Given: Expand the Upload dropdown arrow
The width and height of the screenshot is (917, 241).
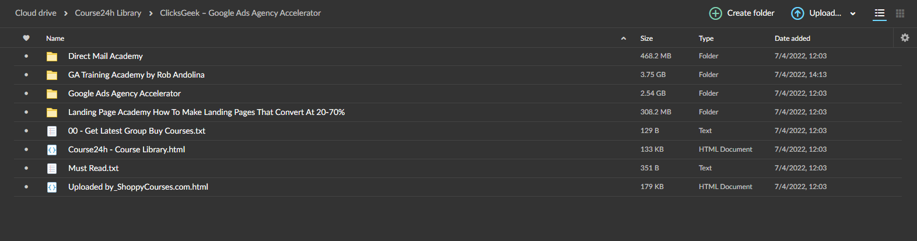Looking at the screenshot, I should [x=853, y=13].
